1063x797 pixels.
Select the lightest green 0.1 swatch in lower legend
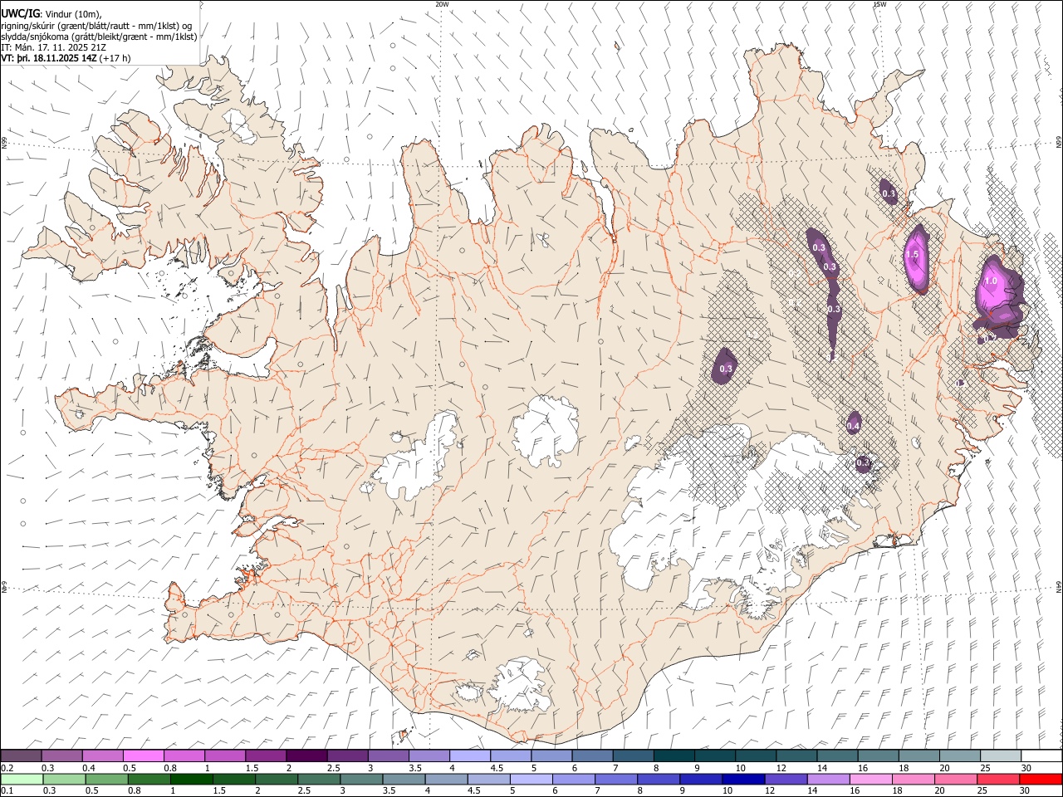click(x=22, y=779)
